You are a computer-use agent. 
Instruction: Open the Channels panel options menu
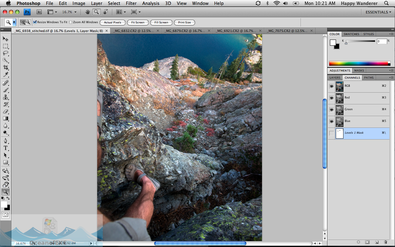(391, 77)
